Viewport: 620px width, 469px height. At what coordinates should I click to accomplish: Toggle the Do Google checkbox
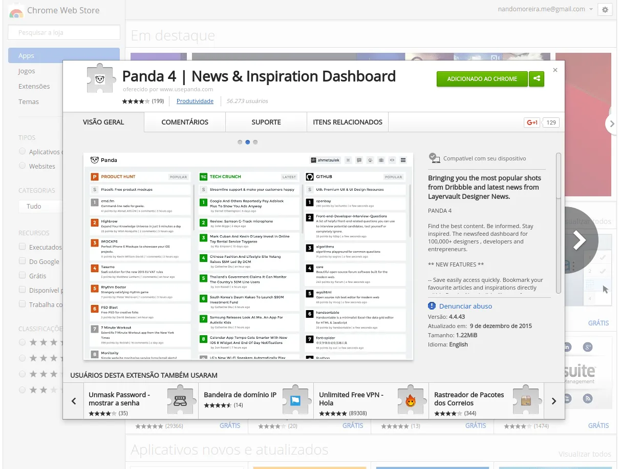click(22, 261)
